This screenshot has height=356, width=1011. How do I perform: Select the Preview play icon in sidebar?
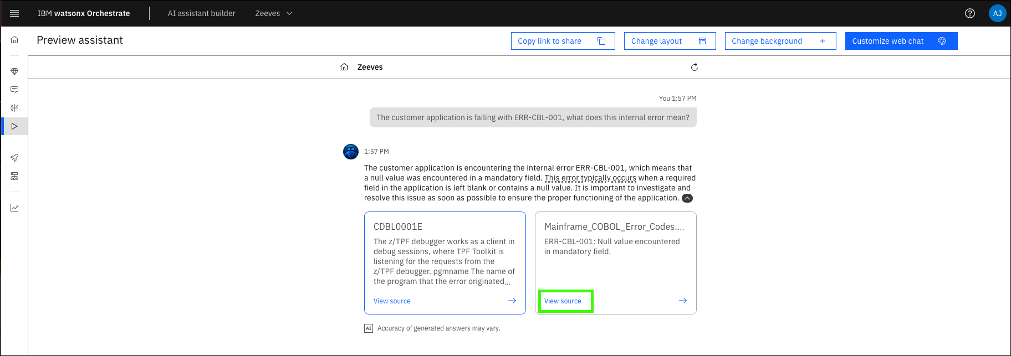click(14, 126)
